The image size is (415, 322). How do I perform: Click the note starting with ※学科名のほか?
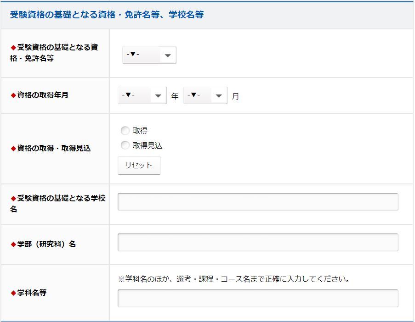234,279
